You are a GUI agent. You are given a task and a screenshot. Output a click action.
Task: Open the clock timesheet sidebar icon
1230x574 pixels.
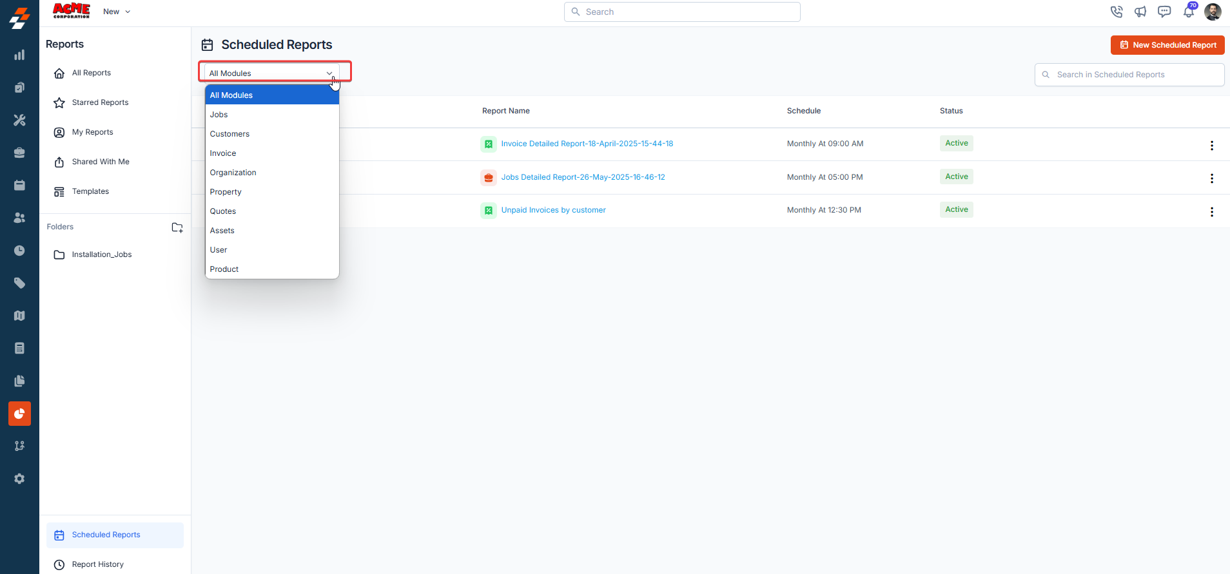19,251
